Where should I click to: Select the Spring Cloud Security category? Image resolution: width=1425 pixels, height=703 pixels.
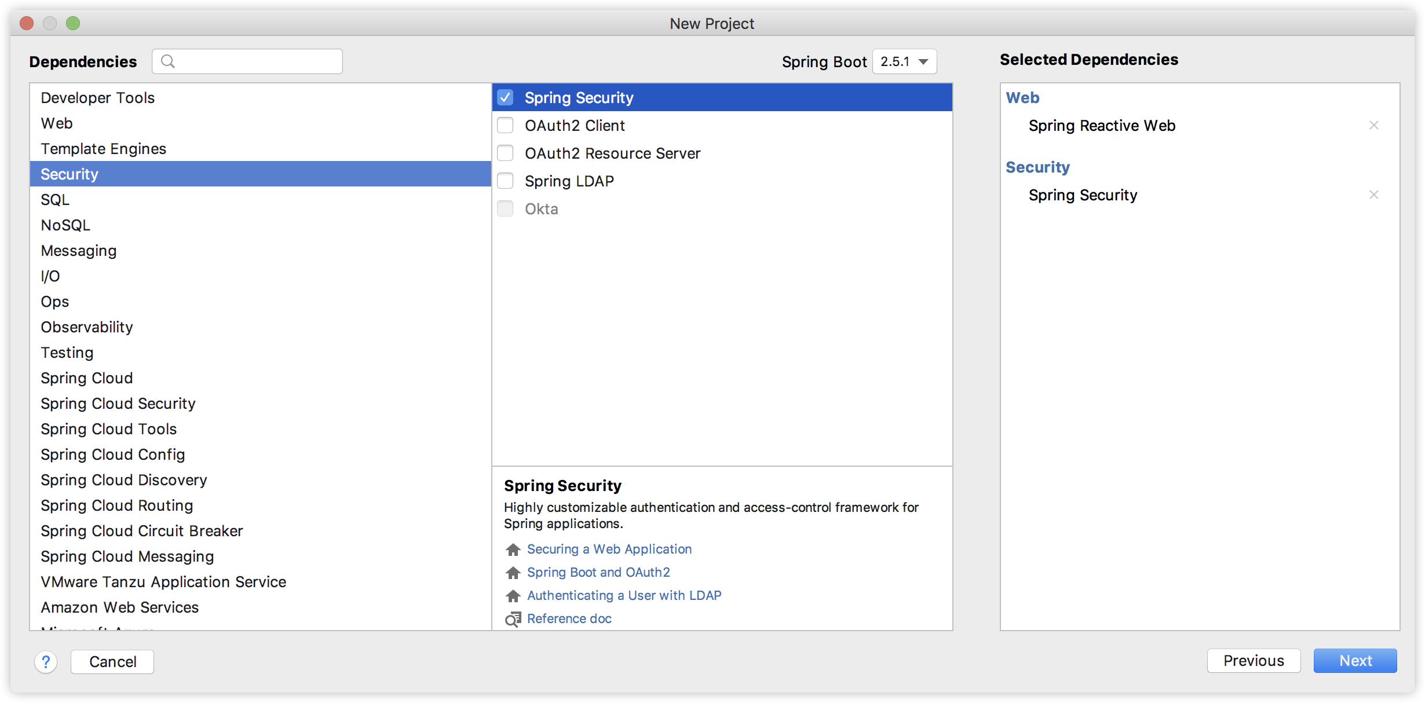pos(118,403)
